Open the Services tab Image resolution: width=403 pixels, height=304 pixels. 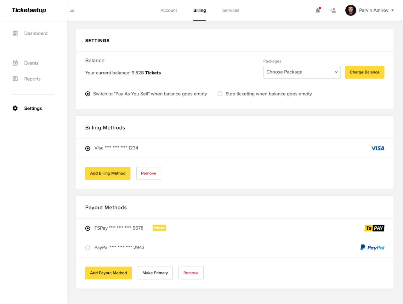tap(230, 10)
